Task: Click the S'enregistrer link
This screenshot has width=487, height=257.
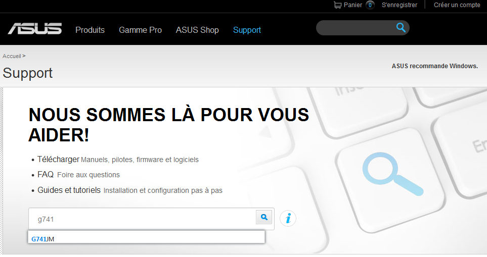Action: coord(400,5)
